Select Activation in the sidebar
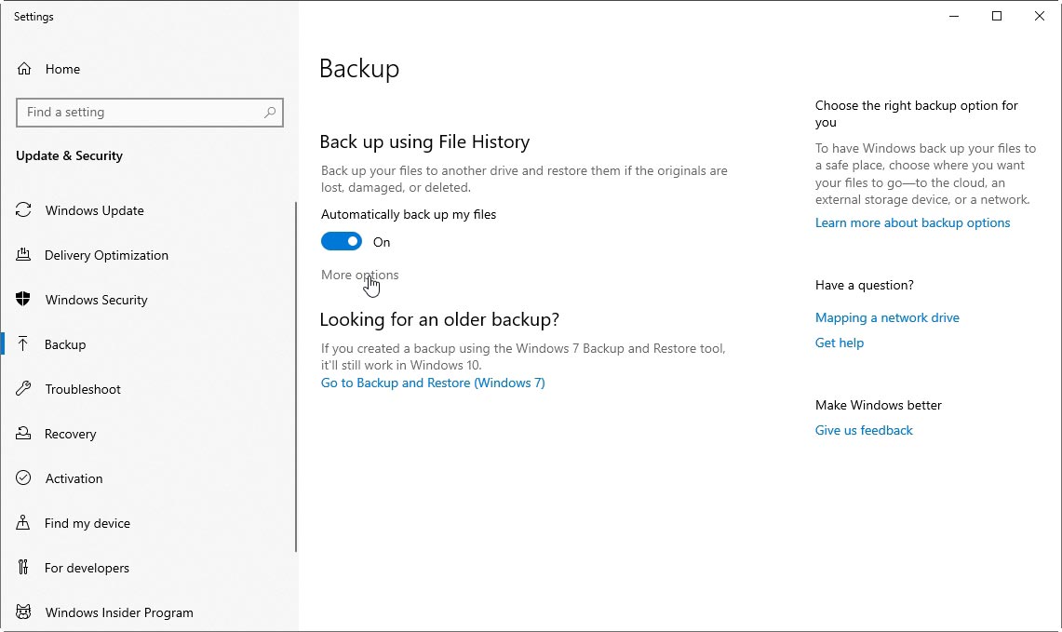The width and height of the screenshot is (1062, 632). 74,479
